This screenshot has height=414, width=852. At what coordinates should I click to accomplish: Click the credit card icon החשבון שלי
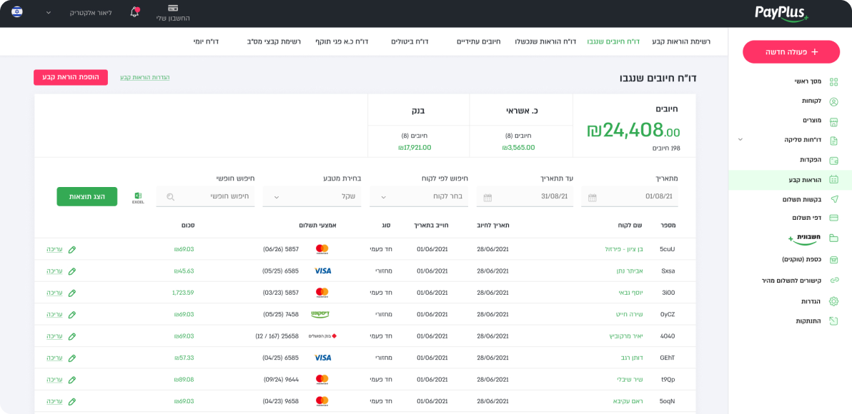(x=173, y=8)
